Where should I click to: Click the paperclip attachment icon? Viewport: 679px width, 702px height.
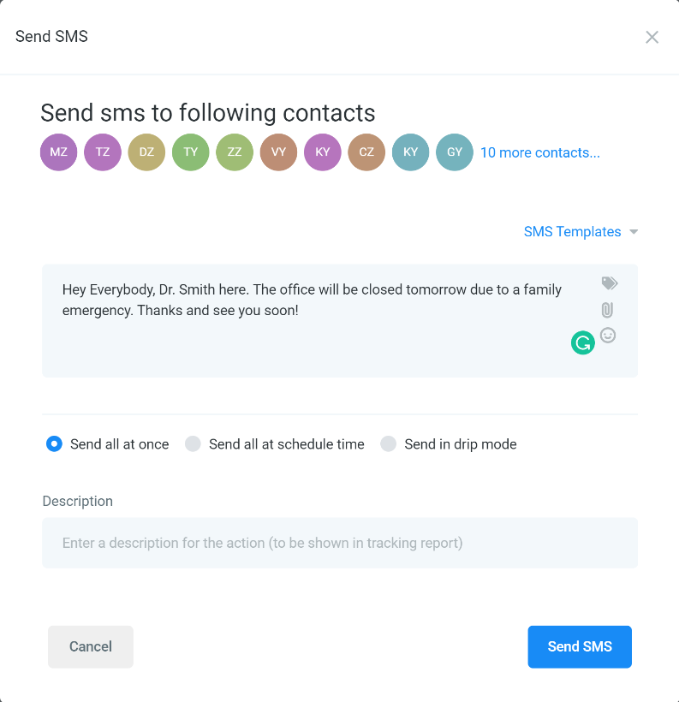(x=607, y=310)
